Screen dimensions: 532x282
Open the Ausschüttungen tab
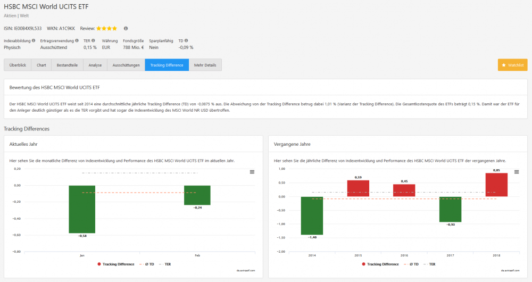tap(126, 65)
